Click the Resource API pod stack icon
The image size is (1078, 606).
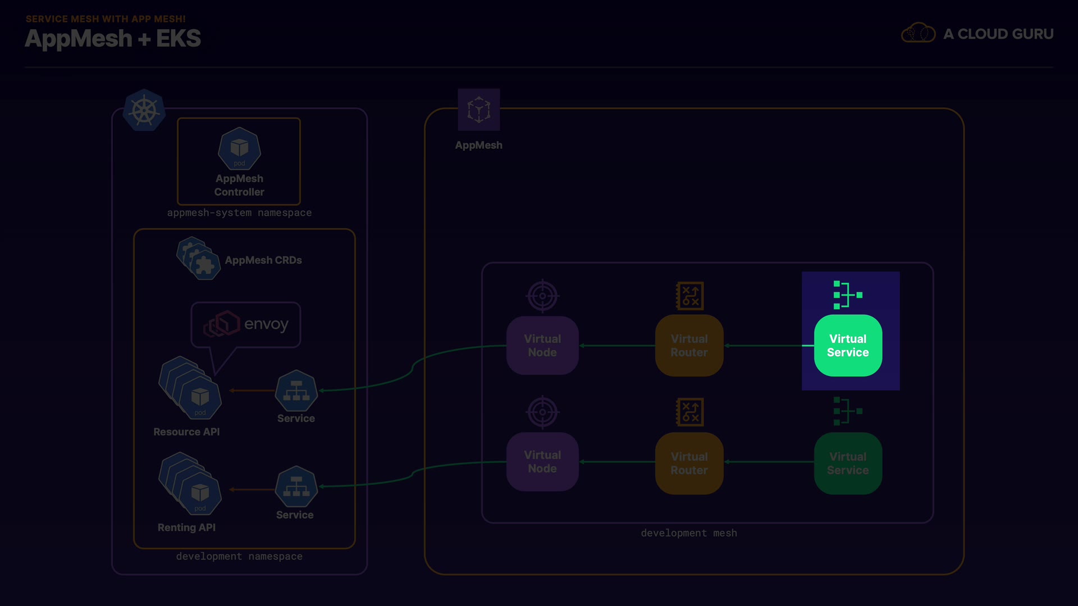(x=190, y=388)
